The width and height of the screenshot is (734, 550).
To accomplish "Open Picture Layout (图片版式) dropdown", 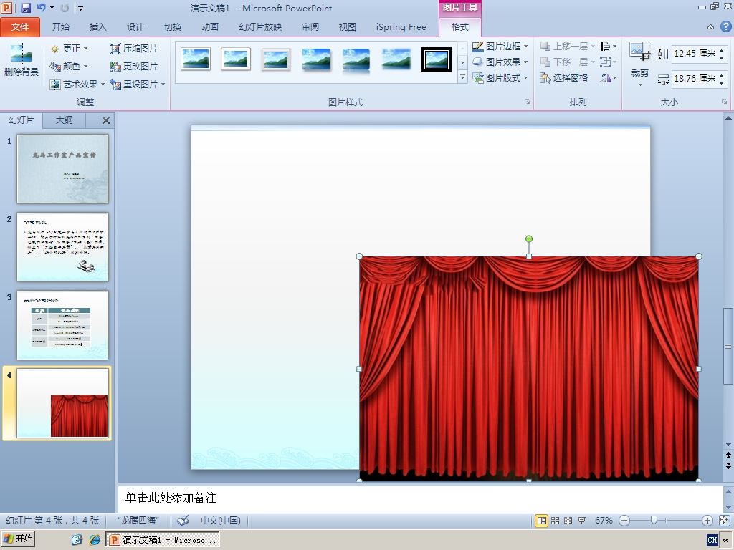I will [x=500, y=77].
